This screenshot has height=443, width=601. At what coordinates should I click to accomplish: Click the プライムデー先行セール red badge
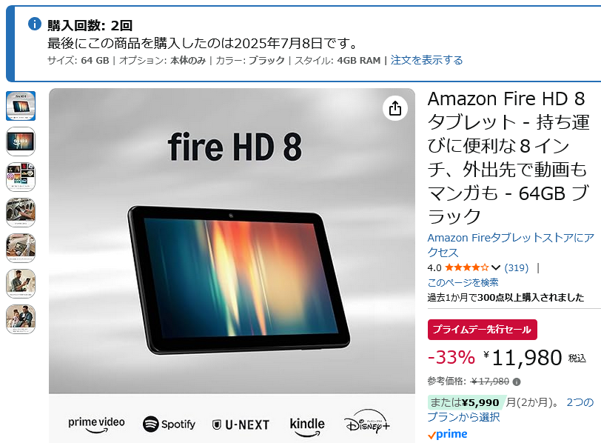(482, 330)
